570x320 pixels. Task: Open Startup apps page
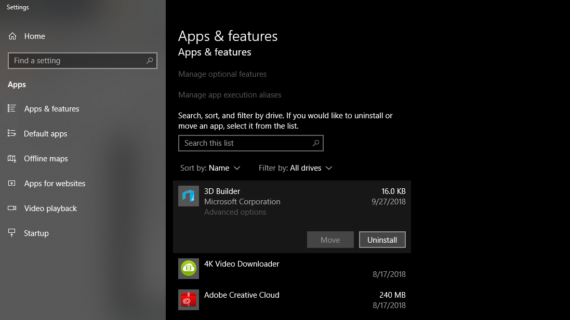point(36,233)
